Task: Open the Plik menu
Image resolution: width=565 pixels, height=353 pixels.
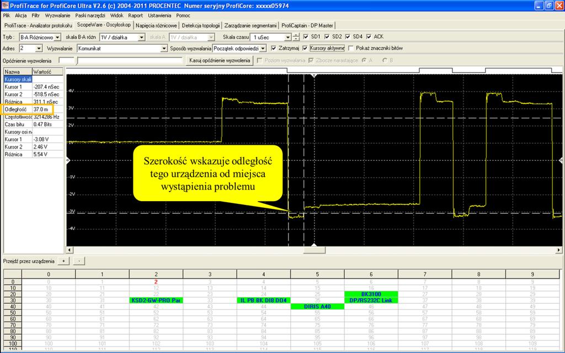Action: tap(7, 15)
